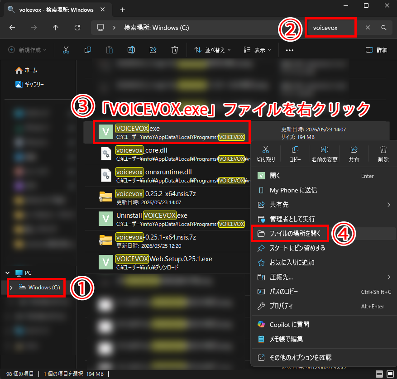The image size is (397, 379).
Task: Choose 開く from the context menu
Action: tap(324, 176)
